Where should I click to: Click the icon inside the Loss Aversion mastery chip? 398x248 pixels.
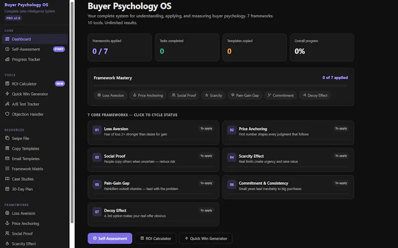click(x=99, y=95)
